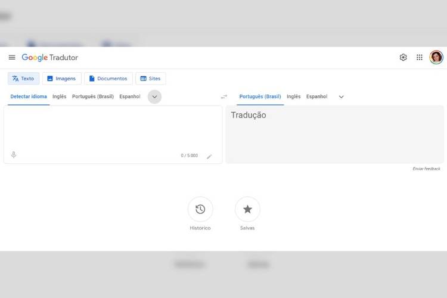Open the Salvas starred translations

pos(247,209)
